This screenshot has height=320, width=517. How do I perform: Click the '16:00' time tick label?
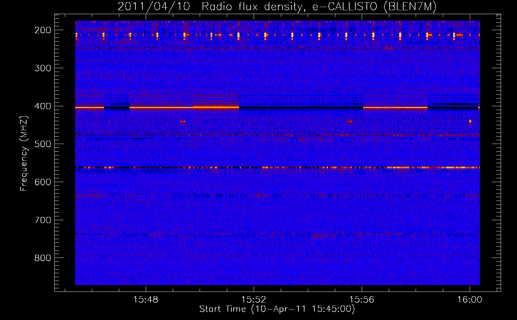point(470,300)
